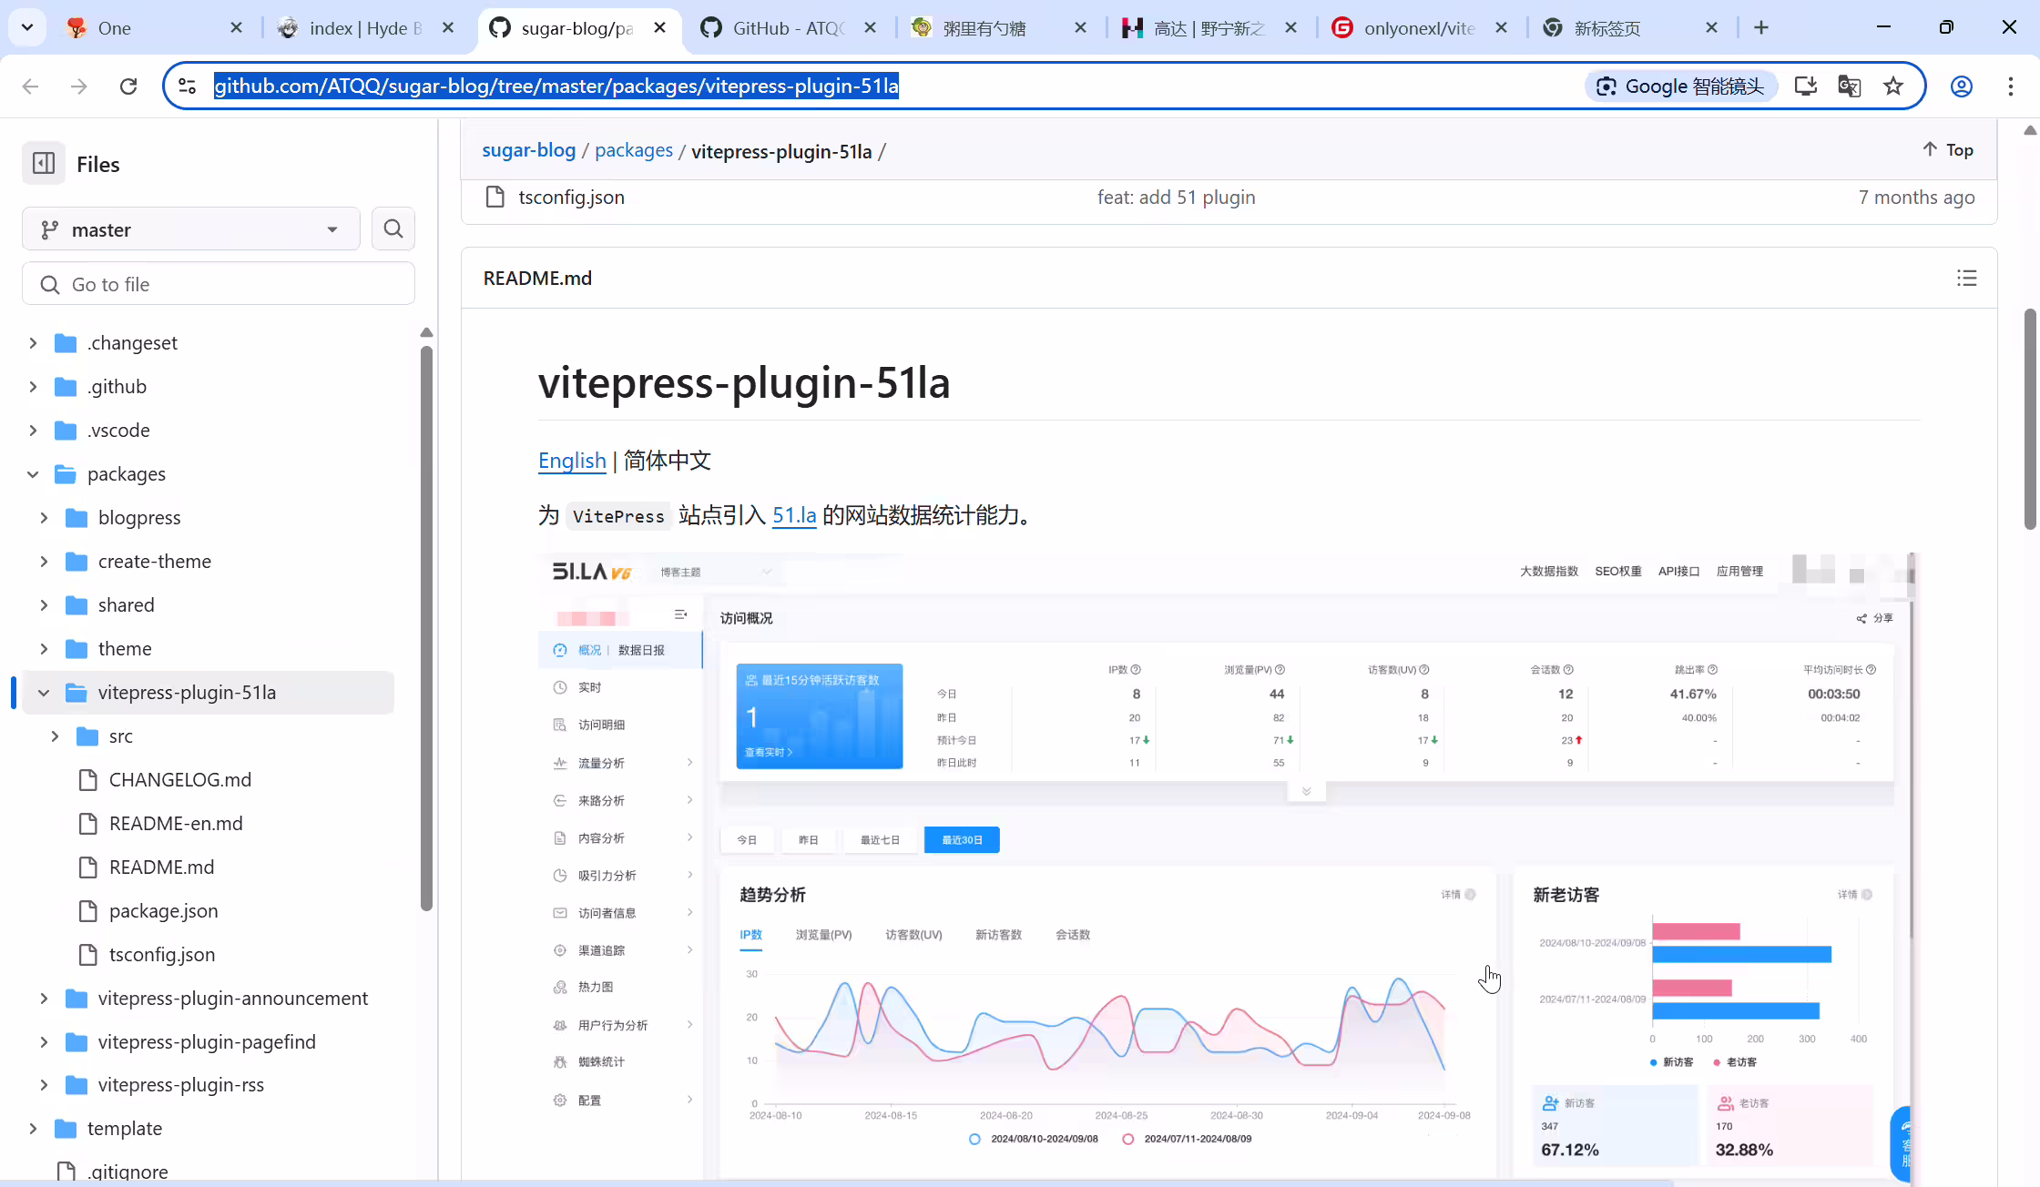Open the Chrome profile icon
Viewport: 2040px width, 1187px height.
(x=1962, y=86)
